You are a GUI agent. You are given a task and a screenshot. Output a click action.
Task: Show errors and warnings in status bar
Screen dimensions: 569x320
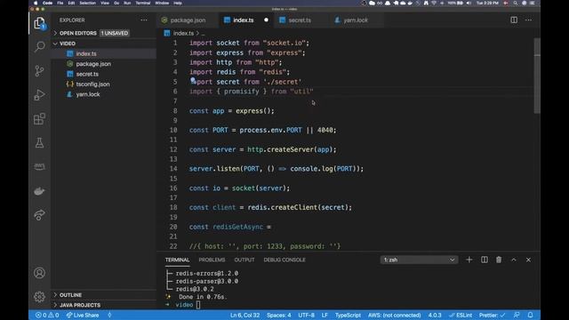47,315
